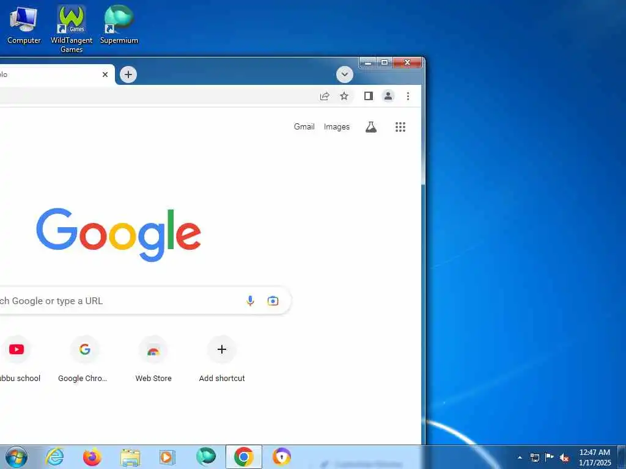This screenshot has height=469, width=626.
Task: Click the share this page icon
Action: (325, 96)
